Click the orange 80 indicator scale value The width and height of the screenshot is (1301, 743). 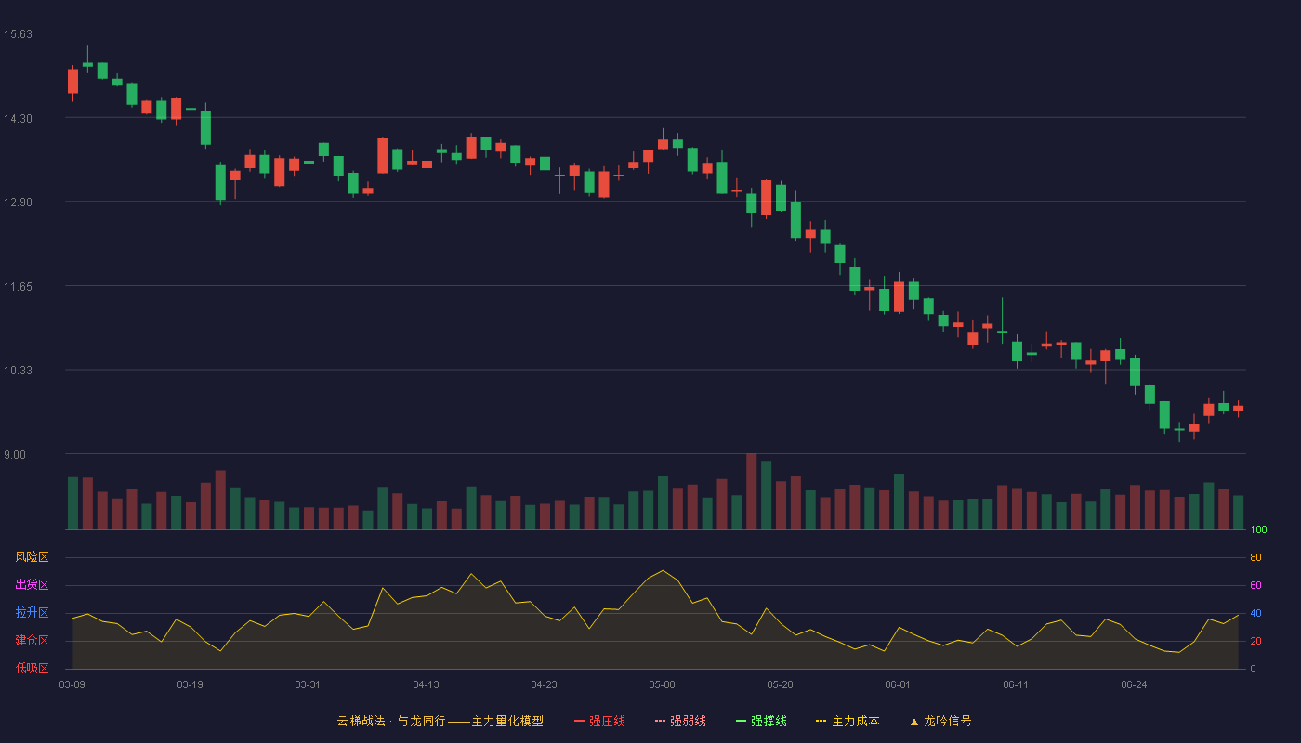click(1255, 558)
